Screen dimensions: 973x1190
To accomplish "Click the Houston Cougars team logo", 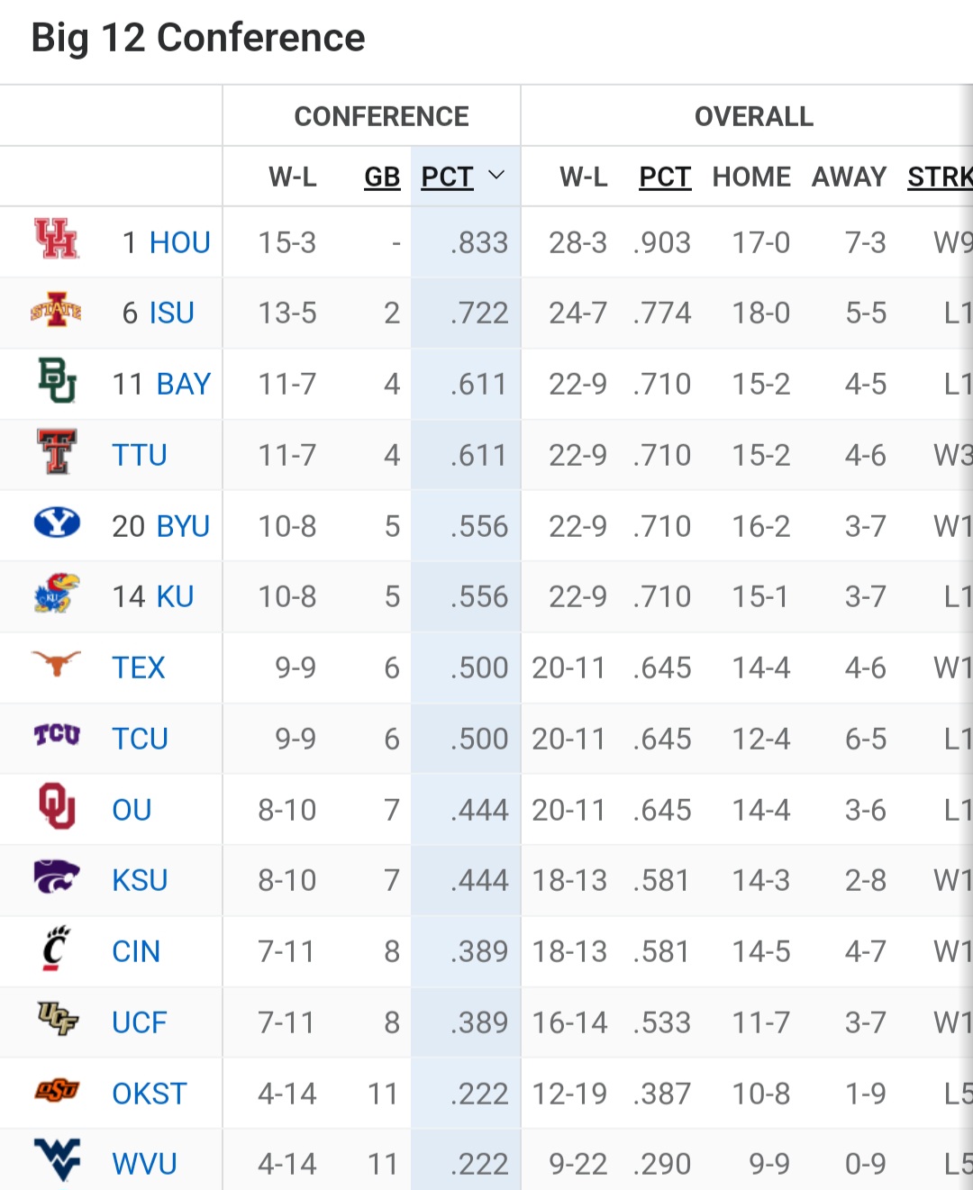I will (x=56, y=240).
